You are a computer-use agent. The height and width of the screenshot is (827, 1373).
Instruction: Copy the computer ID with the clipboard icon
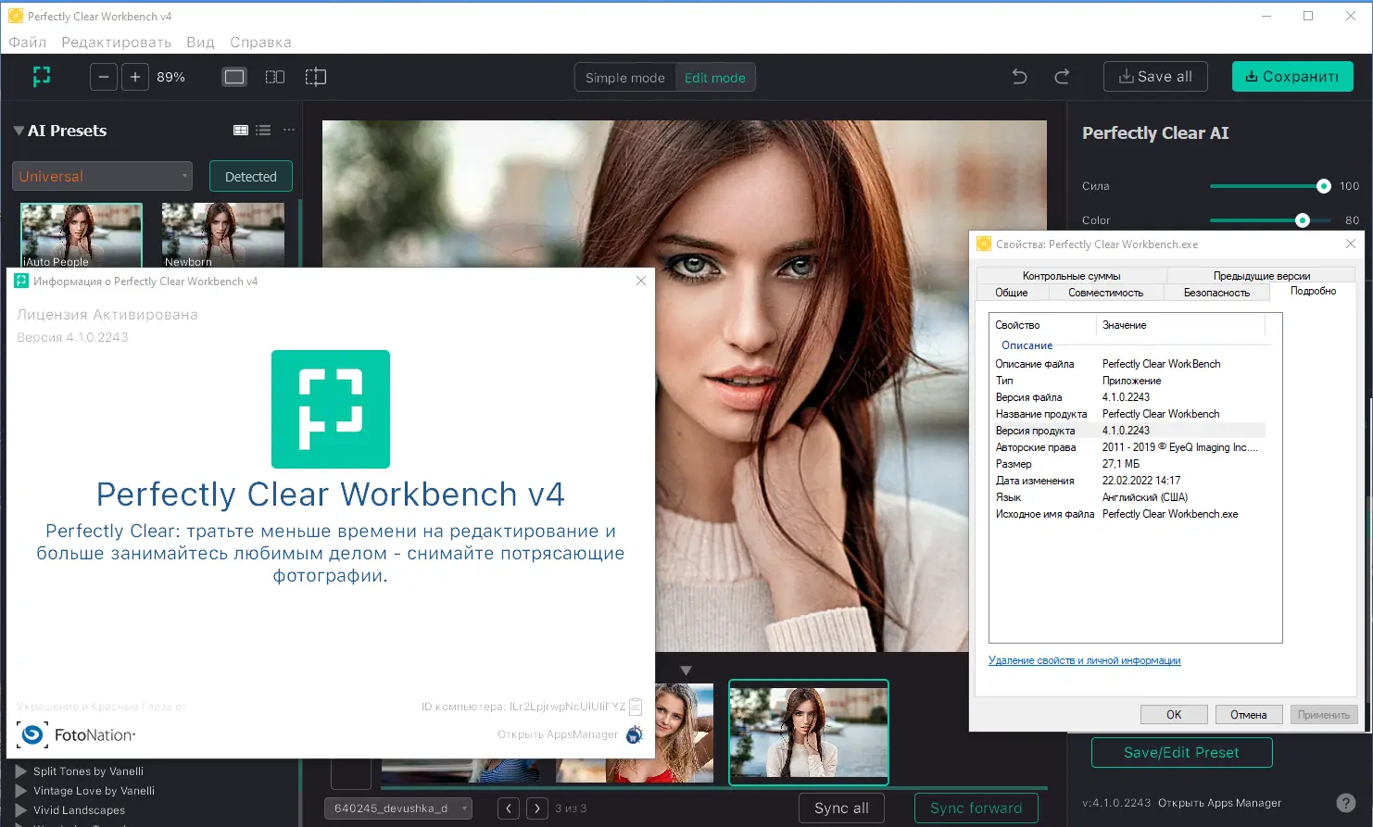tap(636, 706)
